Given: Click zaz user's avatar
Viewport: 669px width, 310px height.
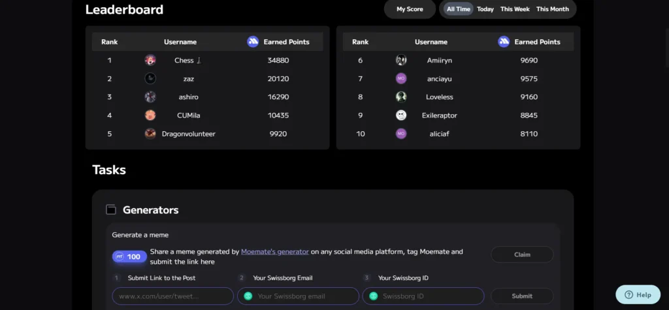Looking at the screenshot, I should (x=150, y=78).
